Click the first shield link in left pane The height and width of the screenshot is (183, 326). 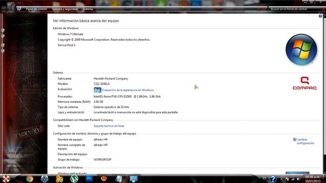[3, 30]
